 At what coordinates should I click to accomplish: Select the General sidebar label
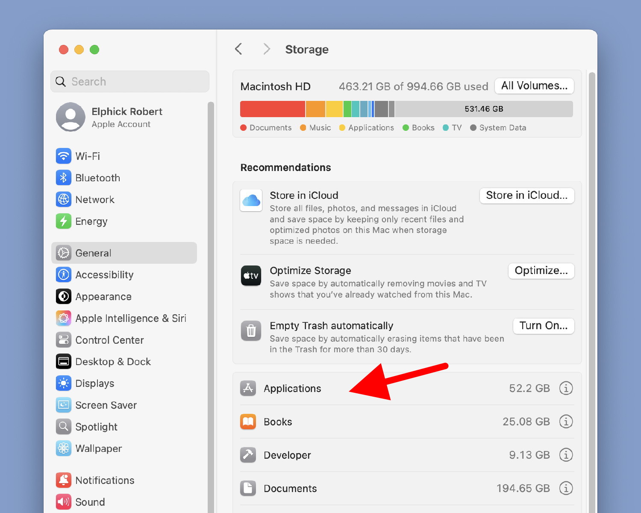click(x=93, y=253)
